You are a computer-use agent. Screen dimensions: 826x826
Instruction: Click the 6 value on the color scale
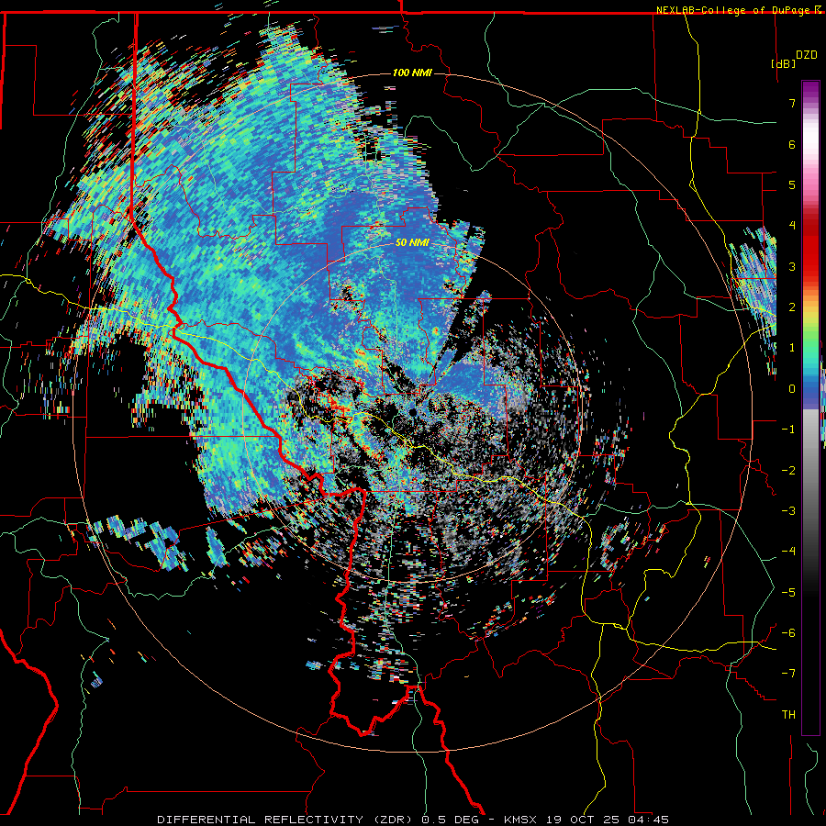792,144
